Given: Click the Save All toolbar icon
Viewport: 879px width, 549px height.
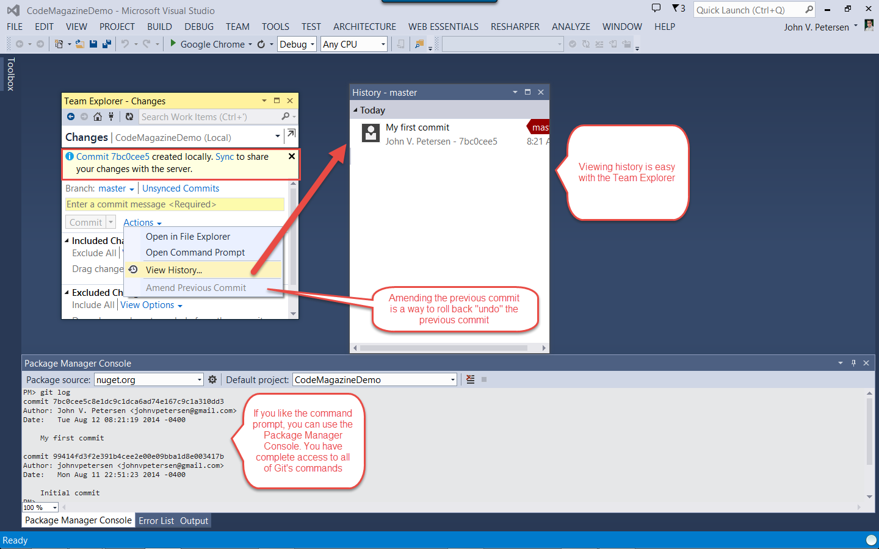Looking at the screenshot, I should (107, 44).
